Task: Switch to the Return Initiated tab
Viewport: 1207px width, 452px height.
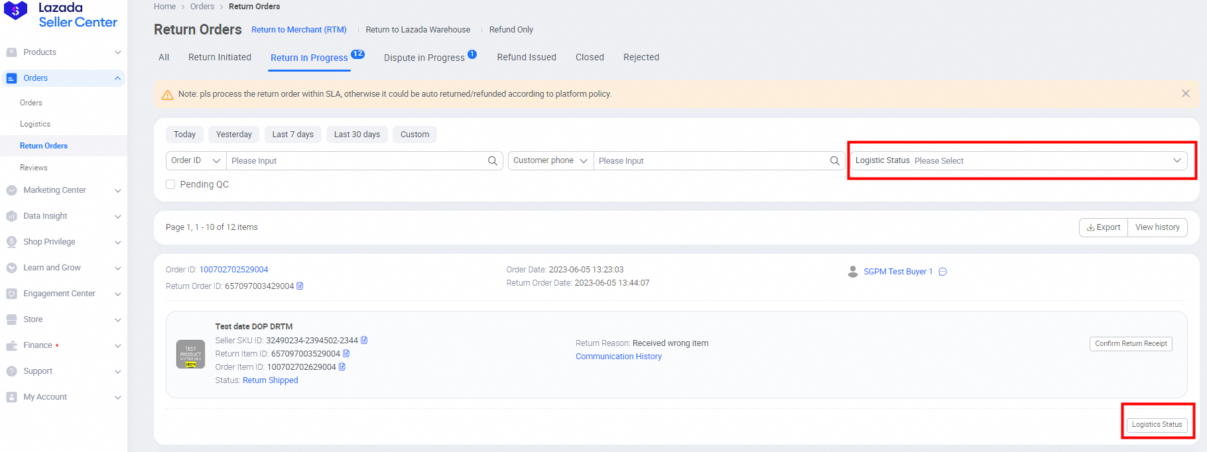Action: pyautogui.click(x=220, y=57)
